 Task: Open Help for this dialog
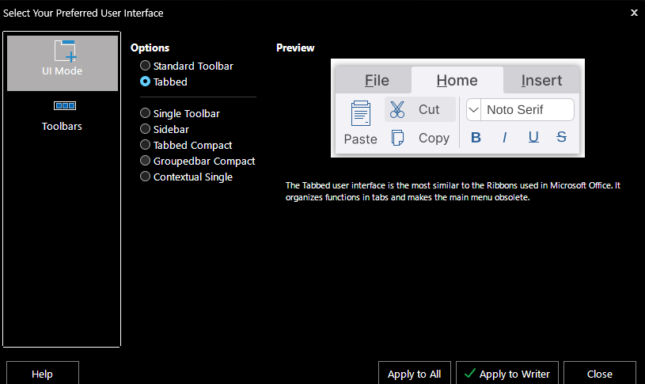click(43, 374)
